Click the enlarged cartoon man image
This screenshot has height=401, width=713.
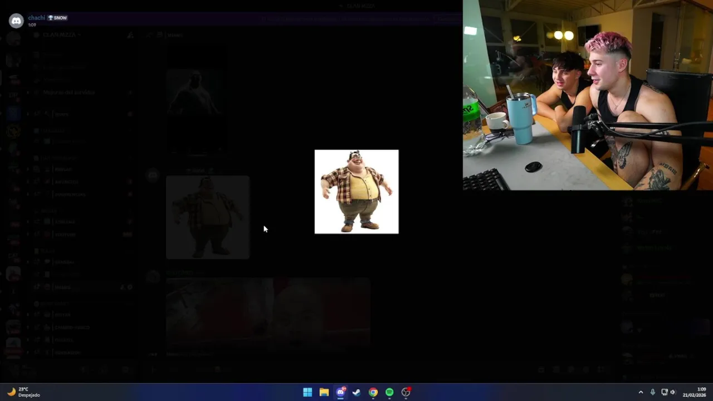[356, 192]
